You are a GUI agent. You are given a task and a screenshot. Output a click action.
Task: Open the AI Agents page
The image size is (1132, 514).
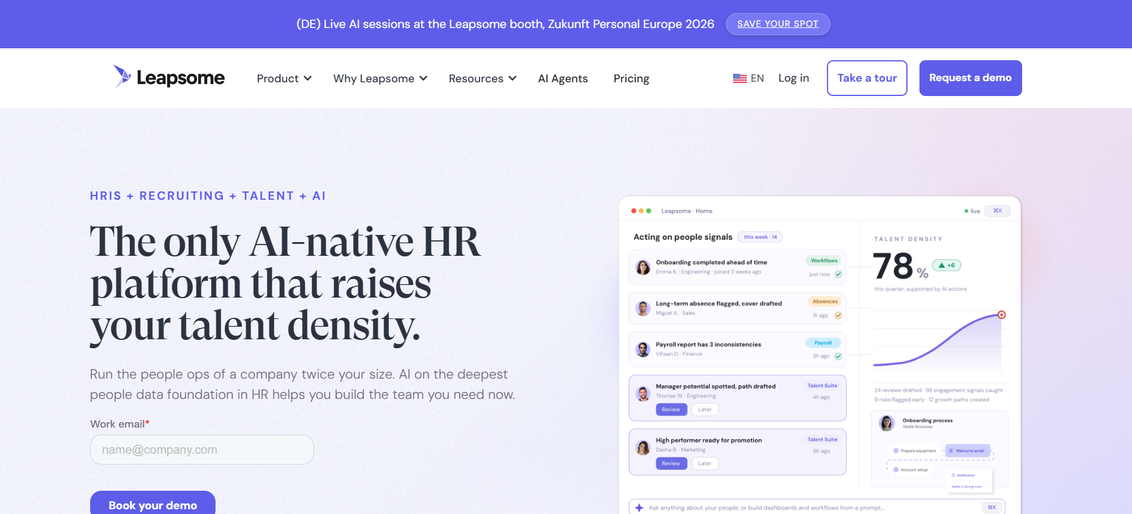(563, 79)
